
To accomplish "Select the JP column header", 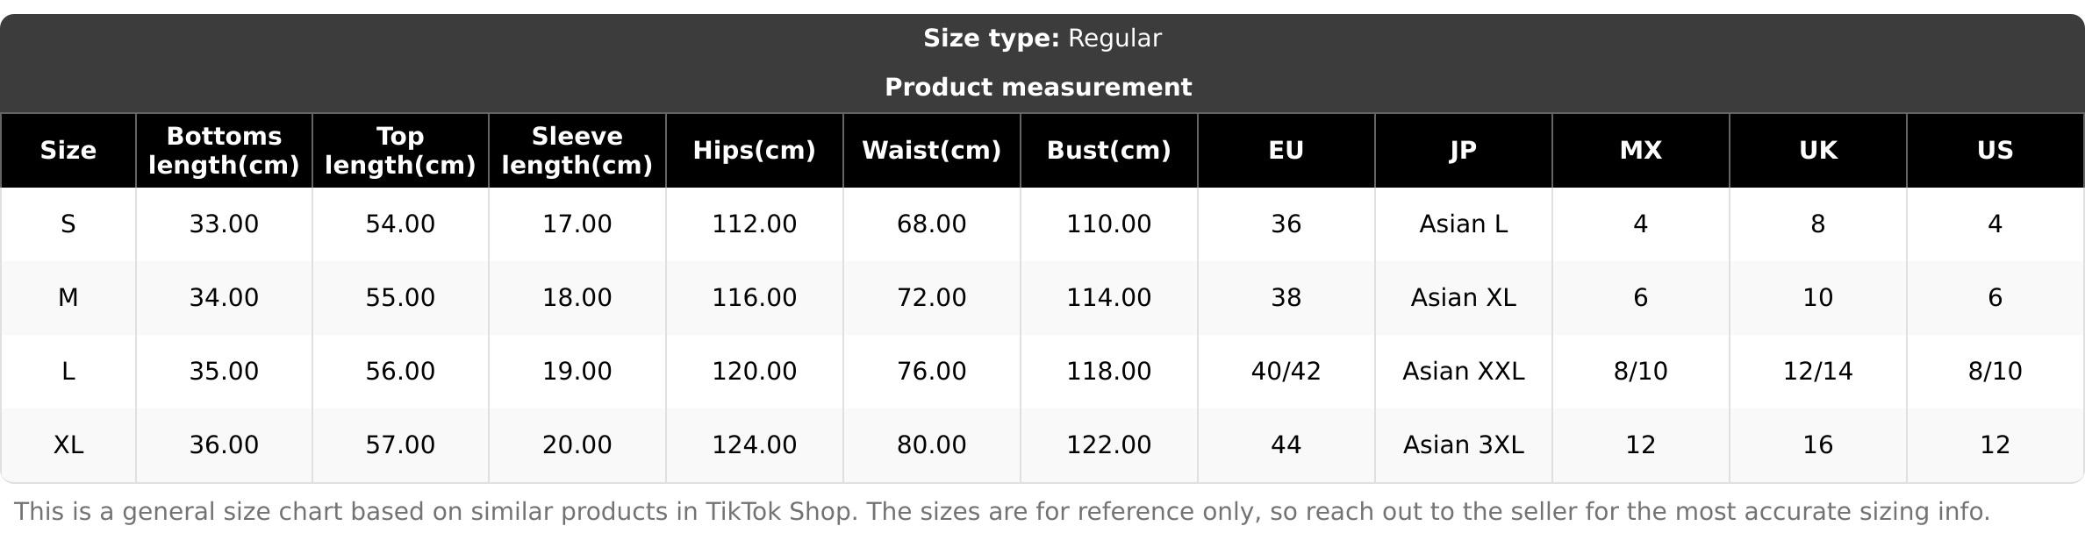I will pyautogui.click(x=1464, y=151).
